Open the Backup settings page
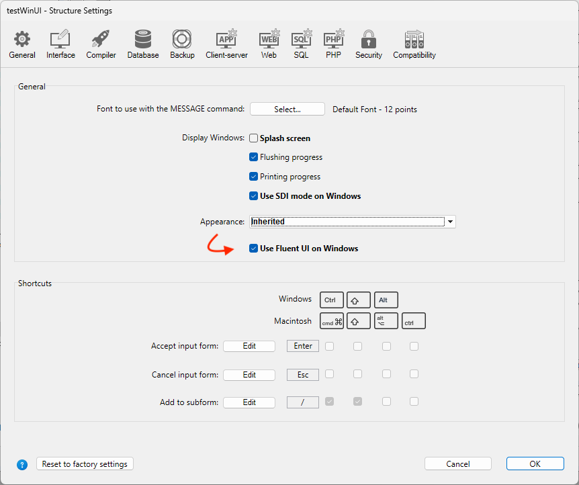Viewport: 579px width, 485px height. 182,44
